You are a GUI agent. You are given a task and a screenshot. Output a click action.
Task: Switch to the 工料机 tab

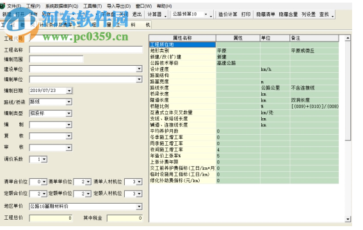pyautogui.click(x=133, y=25)
